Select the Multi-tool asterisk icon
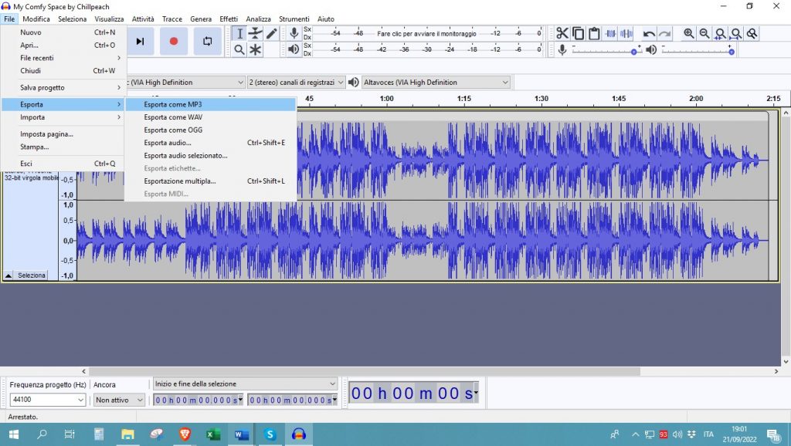Viewport: 791px width, 446px height. coord(256,49)
